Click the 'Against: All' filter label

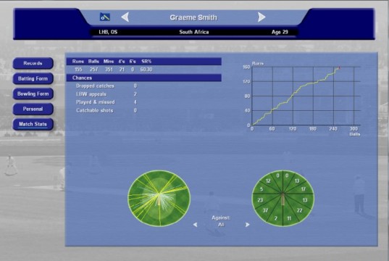[221, 221]
